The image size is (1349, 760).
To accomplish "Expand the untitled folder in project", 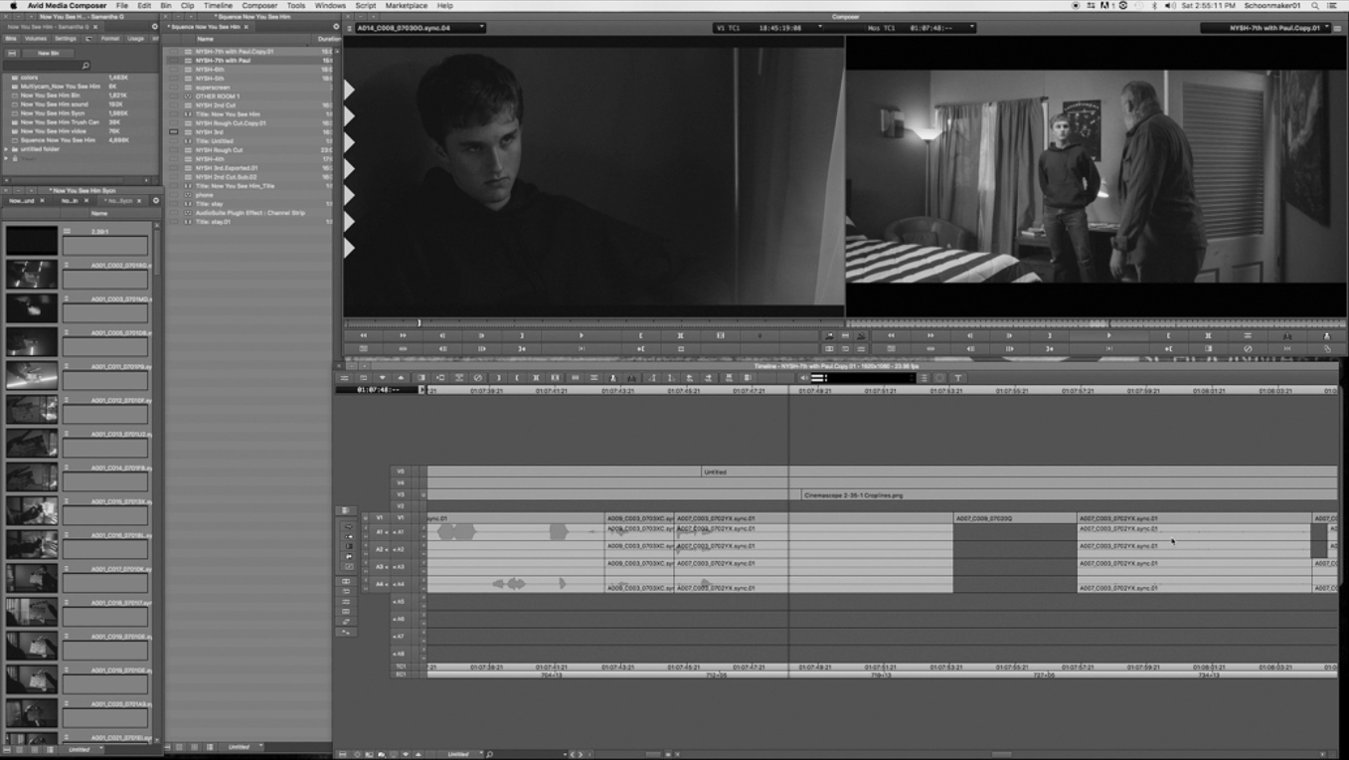I will (7, 149).
